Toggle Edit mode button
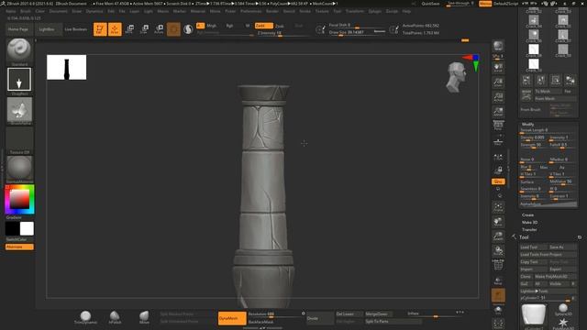Image resolution: width=587 pixels, height=330 pixels. tap(100, 29)
